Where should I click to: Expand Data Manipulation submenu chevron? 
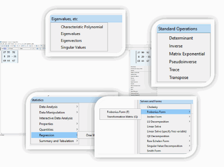[x=77, y=112]
